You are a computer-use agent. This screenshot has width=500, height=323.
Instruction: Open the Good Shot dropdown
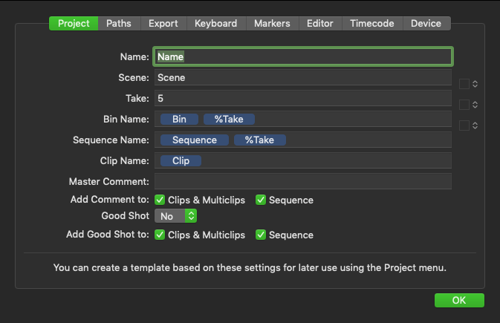[x=175, y=216]
